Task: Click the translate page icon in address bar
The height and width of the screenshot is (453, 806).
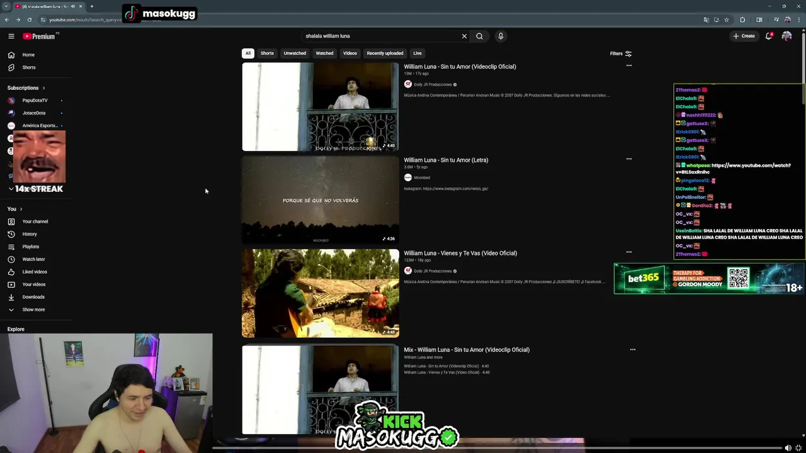Action: click(x=706, y=20)
